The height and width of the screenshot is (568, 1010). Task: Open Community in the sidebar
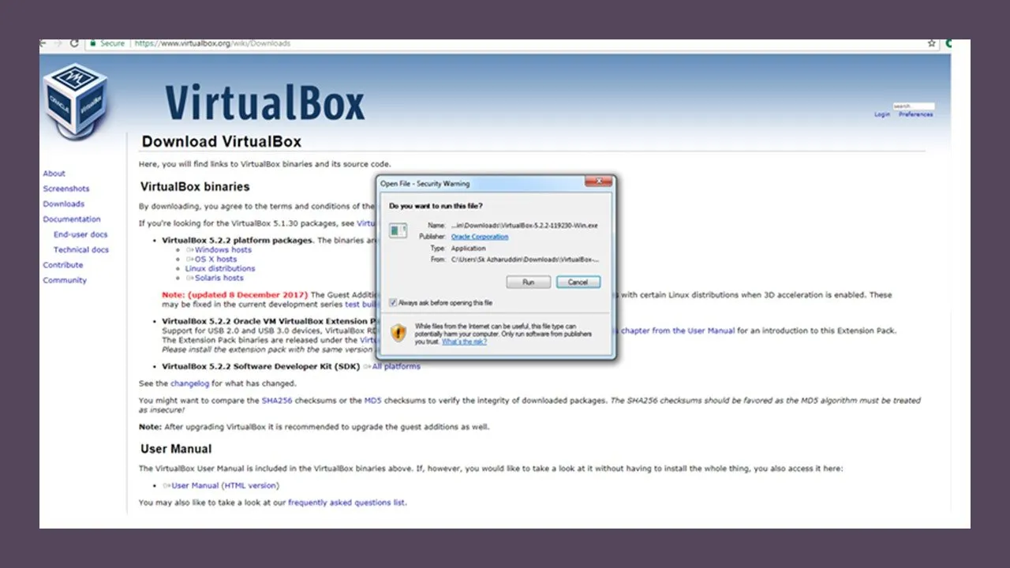tap(65, 280)
